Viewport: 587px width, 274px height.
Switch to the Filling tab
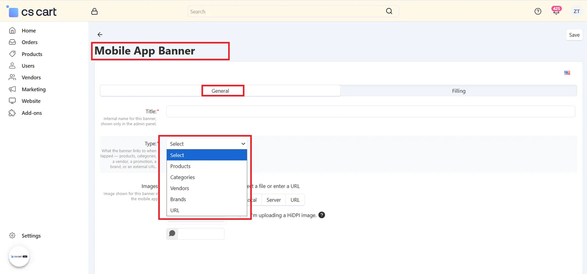click(459, 91)
